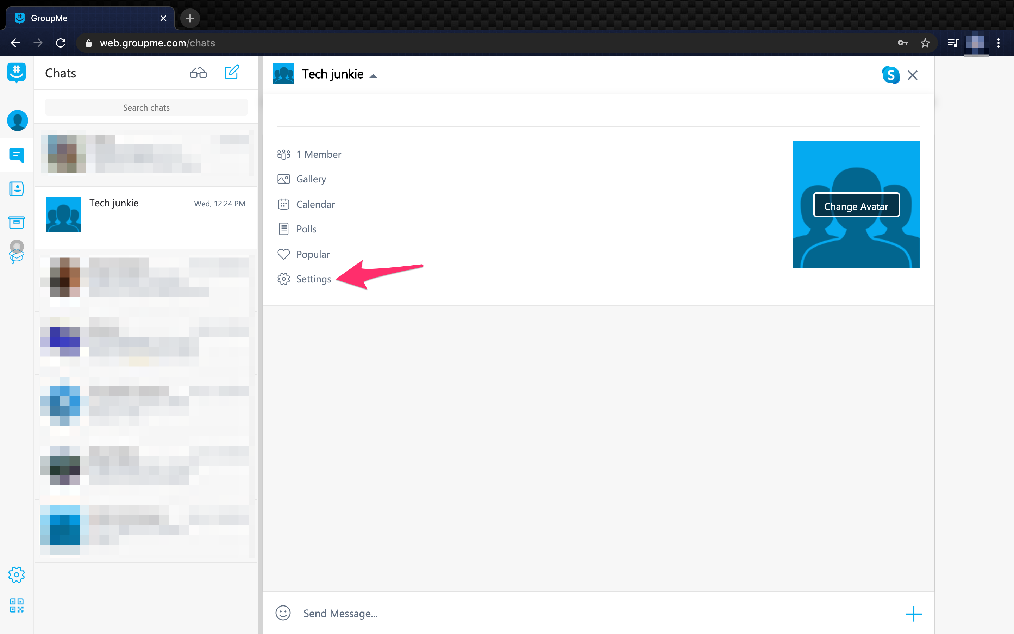The image size is (1014, 634).
Task: Start a new chat with compose icon
Action: (x=232, y=72)
